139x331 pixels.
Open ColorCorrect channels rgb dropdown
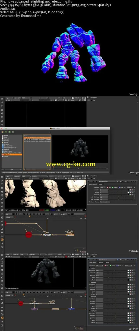(x=100, y=266)
